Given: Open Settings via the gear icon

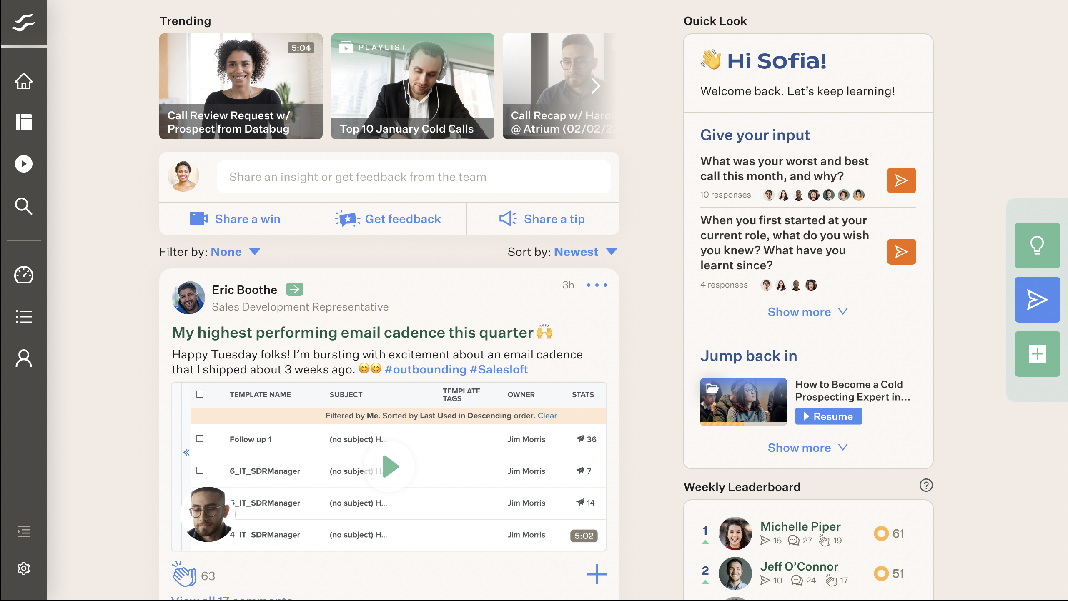Looking at the screenshot, I should [23, 568].
